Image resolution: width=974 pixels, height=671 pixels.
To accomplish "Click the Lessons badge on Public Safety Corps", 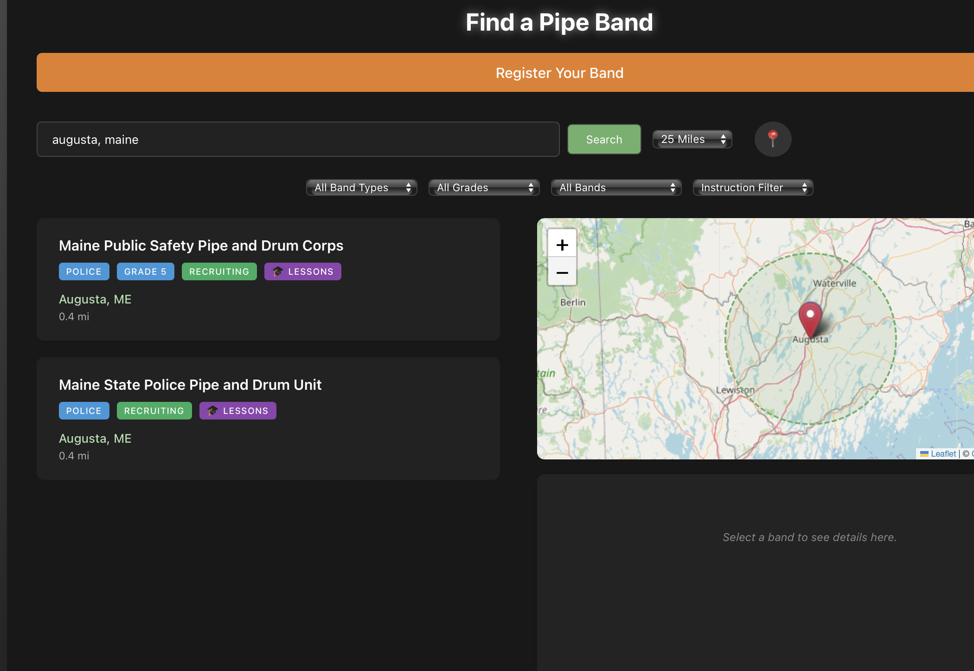I will [302, 271].
